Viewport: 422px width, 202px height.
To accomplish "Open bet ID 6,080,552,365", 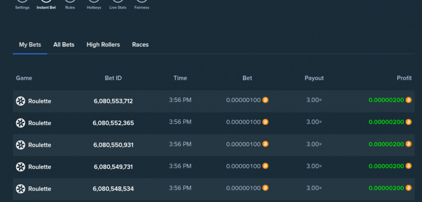I will 113,123.
